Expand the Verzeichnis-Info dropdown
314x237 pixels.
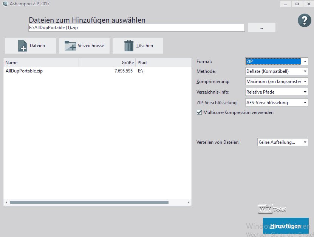pos(277,92)
